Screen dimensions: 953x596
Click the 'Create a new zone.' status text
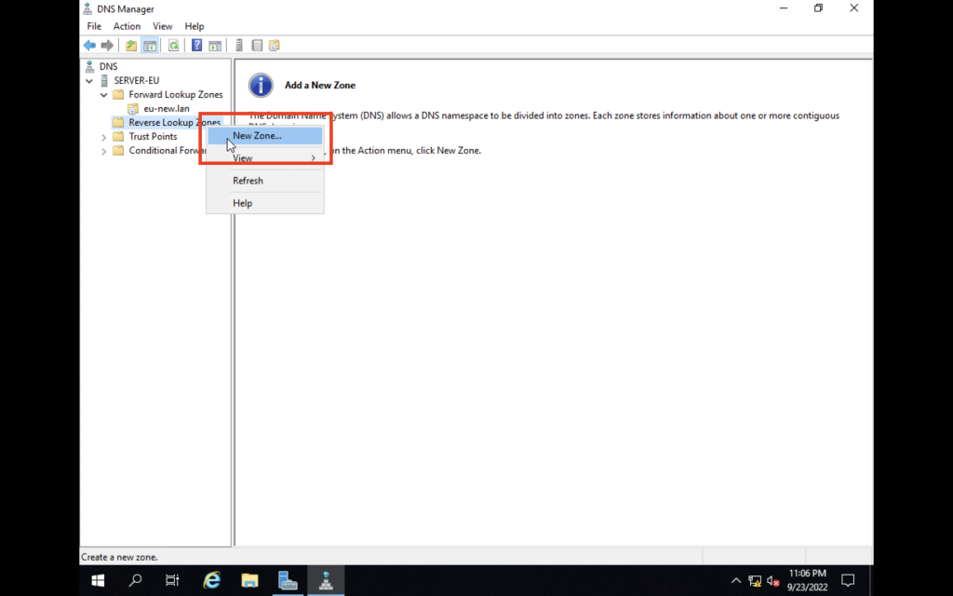pyautogui.click(x=120, y=557)
